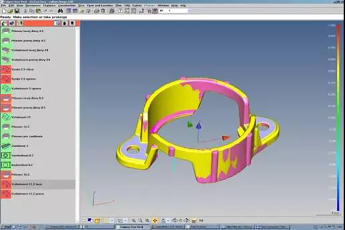Select the third tab icon in the panel header
The width and height of the screenshot is (345, 230).
click(x=21, y=23)
